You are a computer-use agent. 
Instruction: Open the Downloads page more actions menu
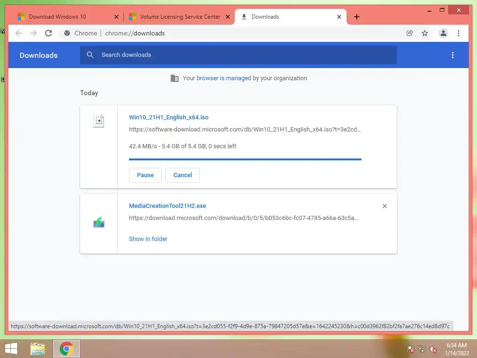(x=453, y=55)
